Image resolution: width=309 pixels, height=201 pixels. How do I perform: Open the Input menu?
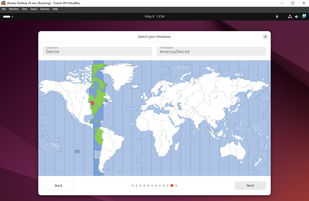click(34, 9)
